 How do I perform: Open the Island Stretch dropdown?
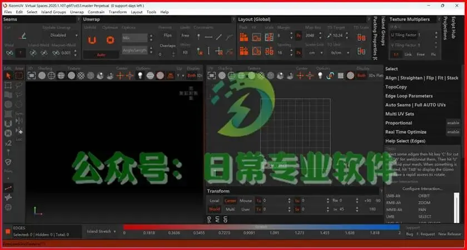[101, 231]
